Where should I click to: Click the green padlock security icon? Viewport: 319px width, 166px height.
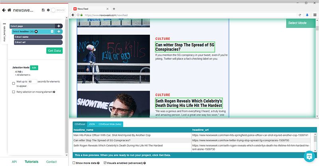[82, 15]
